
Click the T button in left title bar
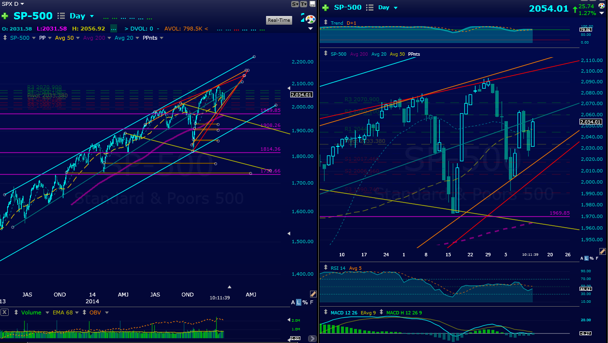[303, 4]
